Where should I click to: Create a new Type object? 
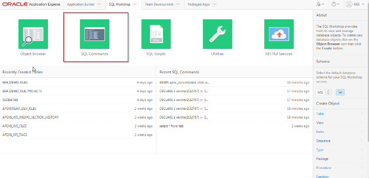point(320,150)
